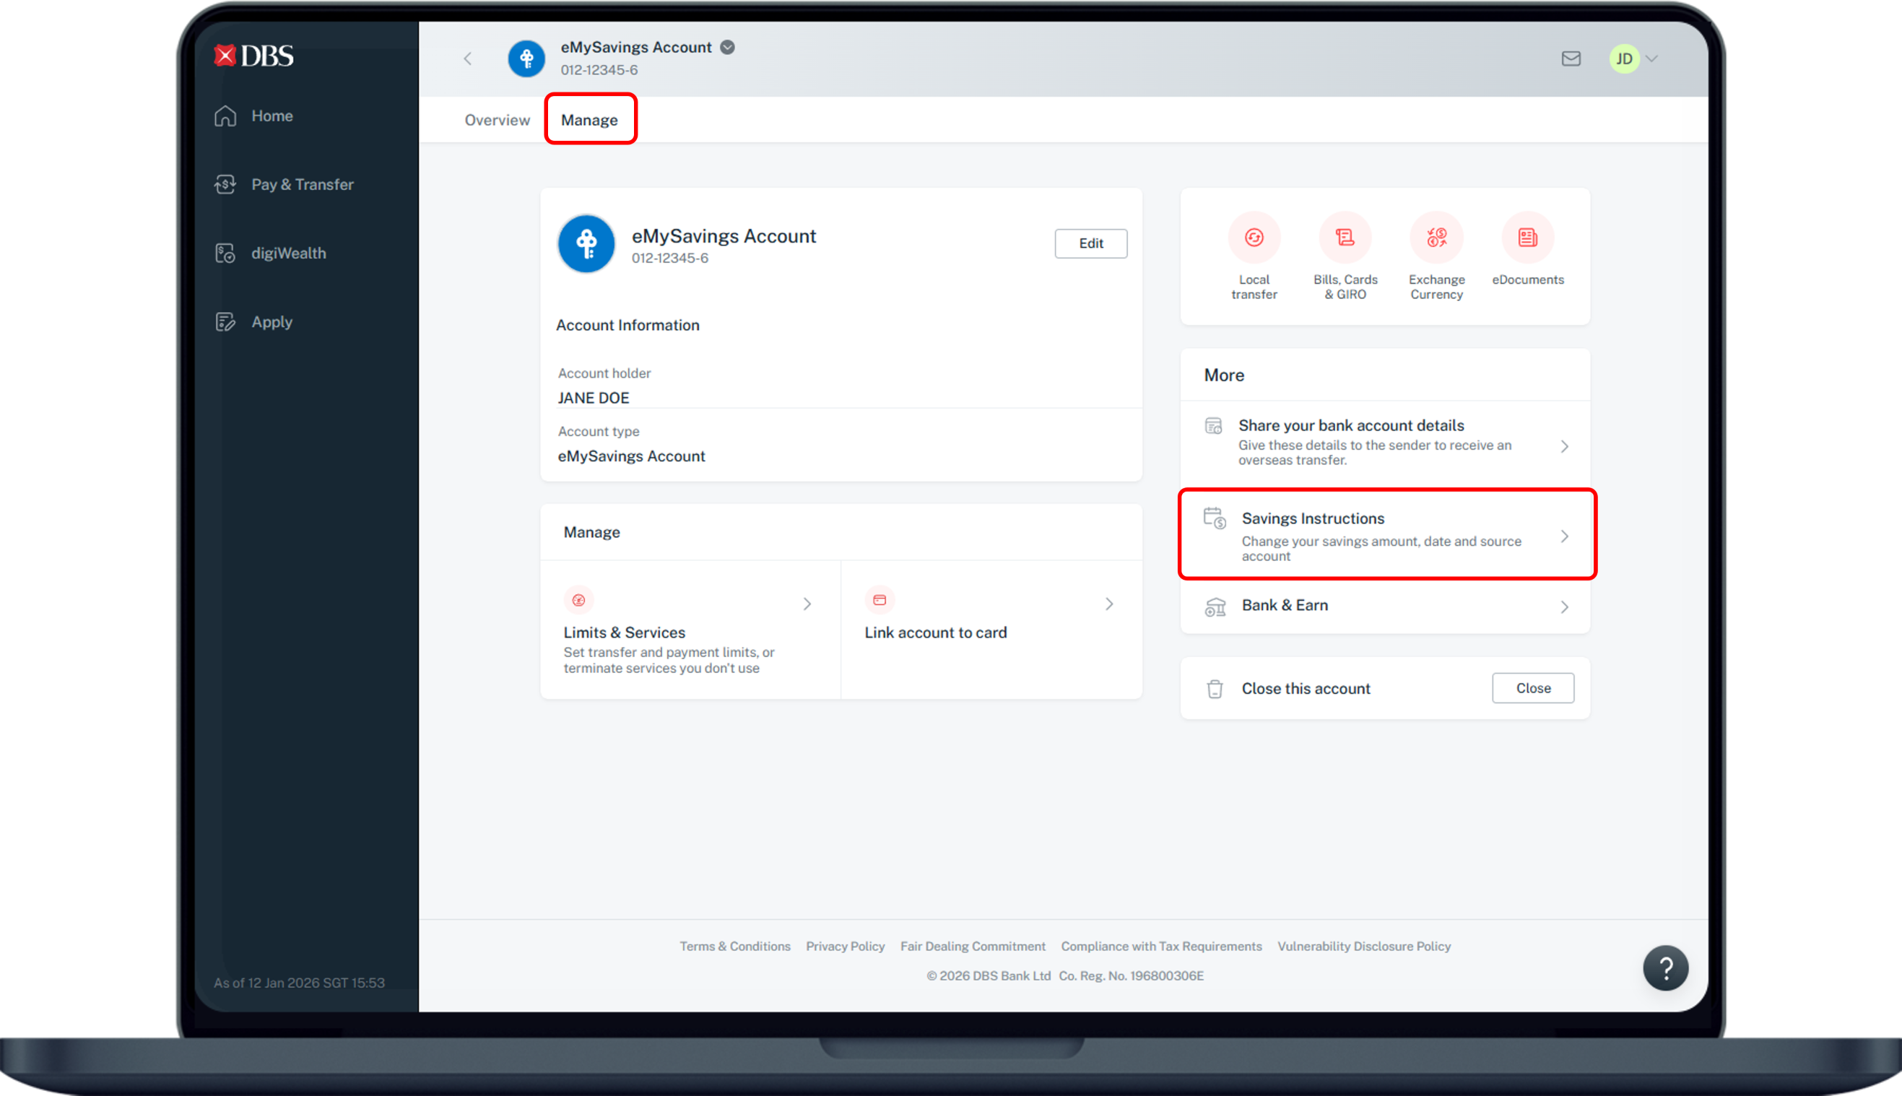This screenshot has width=1902, height=1096.
Task: Go to Pay & Transfer in sidebar
Action: click(302, 184)
